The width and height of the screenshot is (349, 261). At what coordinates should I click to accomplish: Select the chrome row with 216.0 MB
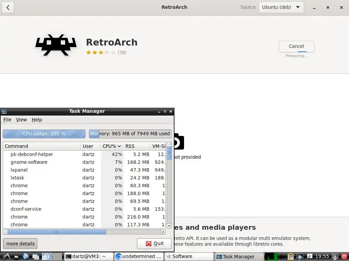coord(85,217)
